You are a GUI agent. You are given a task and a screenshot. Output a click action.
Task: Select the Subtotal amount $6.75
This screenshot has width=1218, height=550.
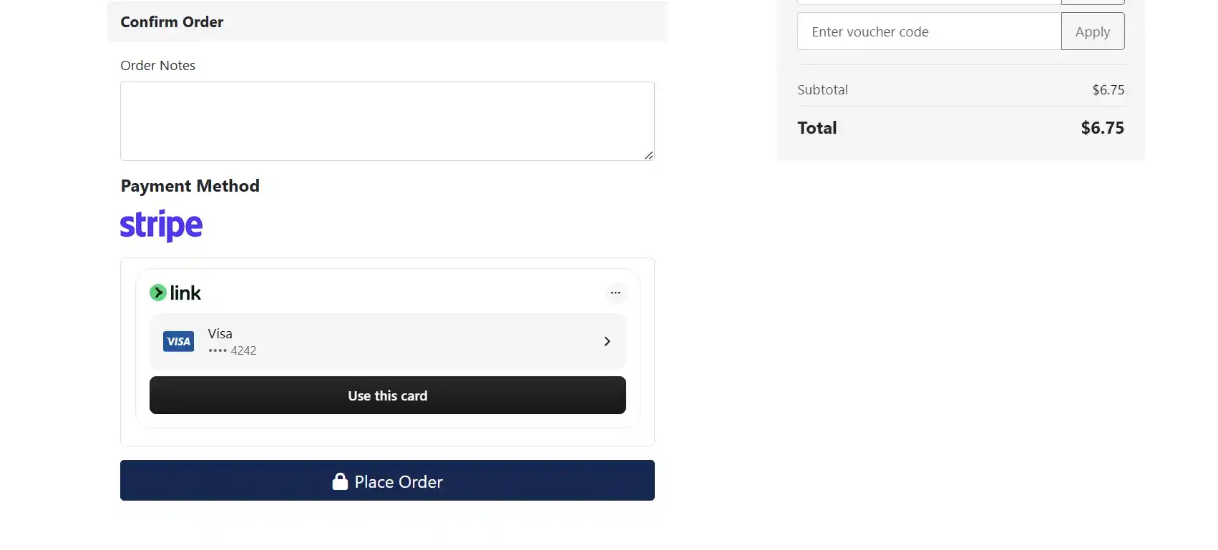tap(1108, 89)
